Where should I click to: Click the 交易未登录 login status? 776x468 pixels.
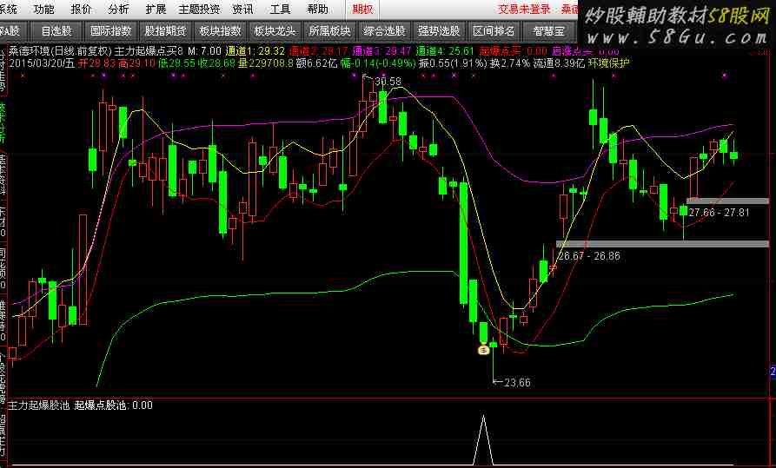pyautogui.click(x=524, y=9)
